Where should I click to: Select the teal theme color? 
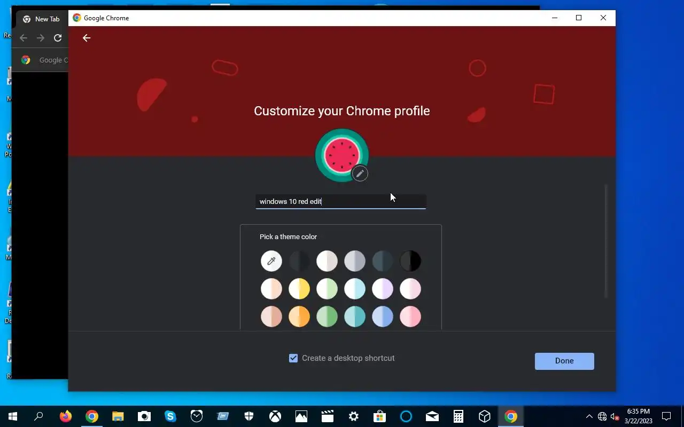point(355,317)
